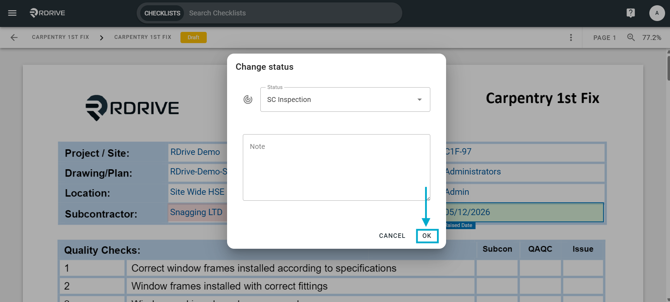Click the 05/12/2026 raised date field
The width and height of the screenshot is (670, 302).
pos(525,212)
